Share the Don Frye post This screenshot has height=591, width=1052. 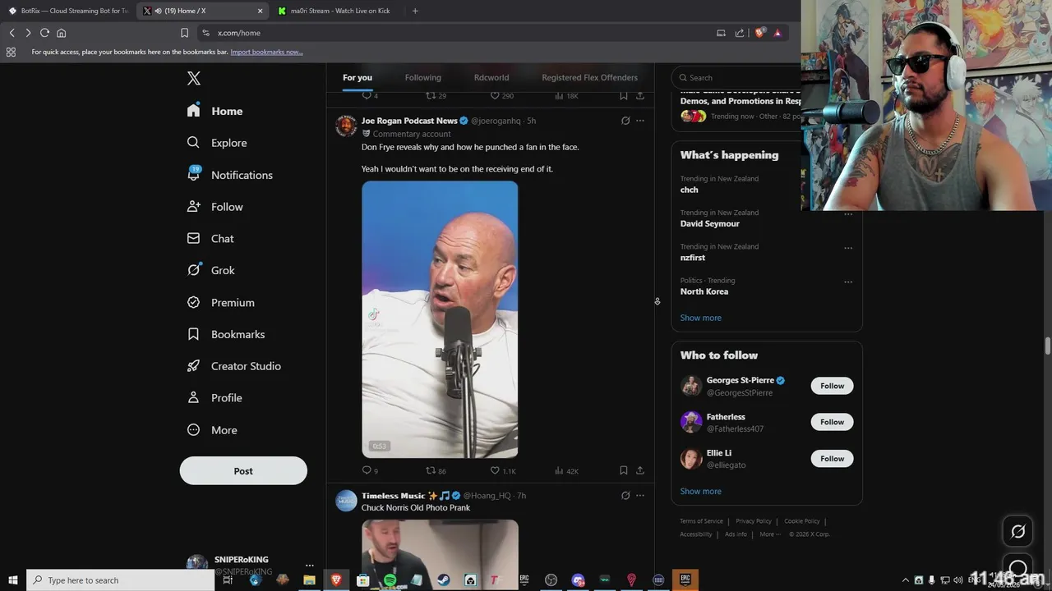pyautogui.click(x=640, y=470)
